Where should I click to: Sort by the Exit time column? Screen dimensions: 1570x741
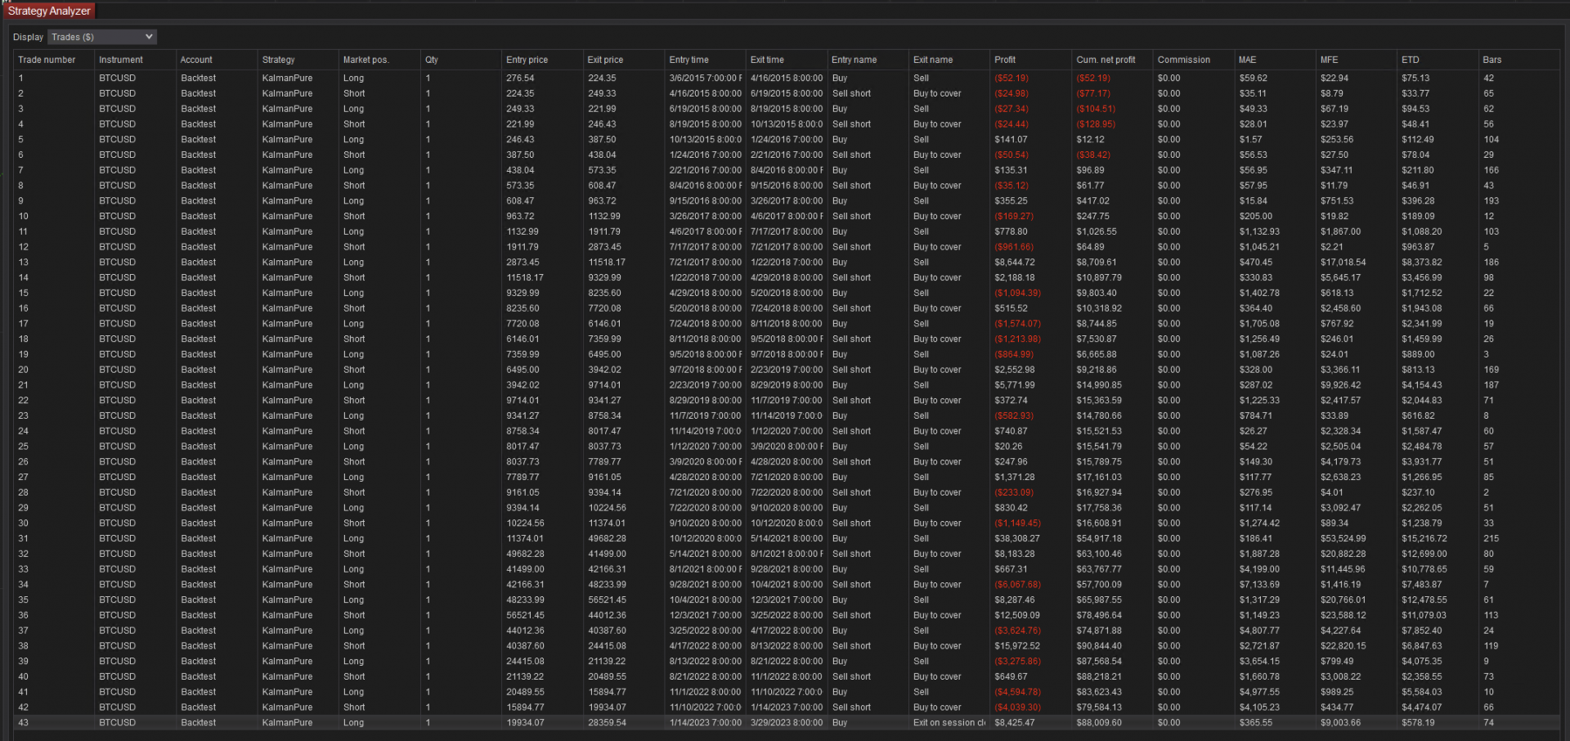[x=767, y=60]
